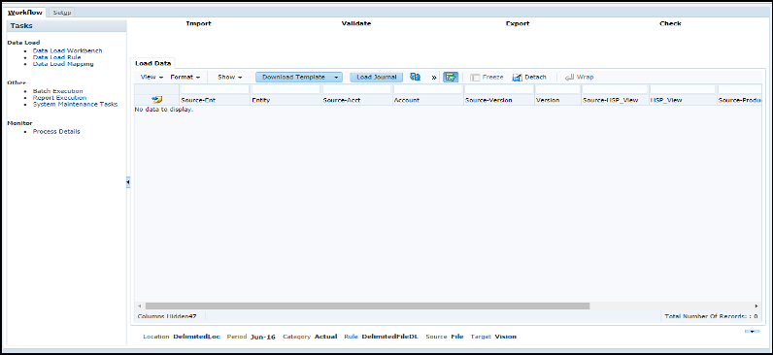This screenshot has width=773, height=355.
Task: Click filter field above Source-UD_View column
Action: [x=615, y=89]
